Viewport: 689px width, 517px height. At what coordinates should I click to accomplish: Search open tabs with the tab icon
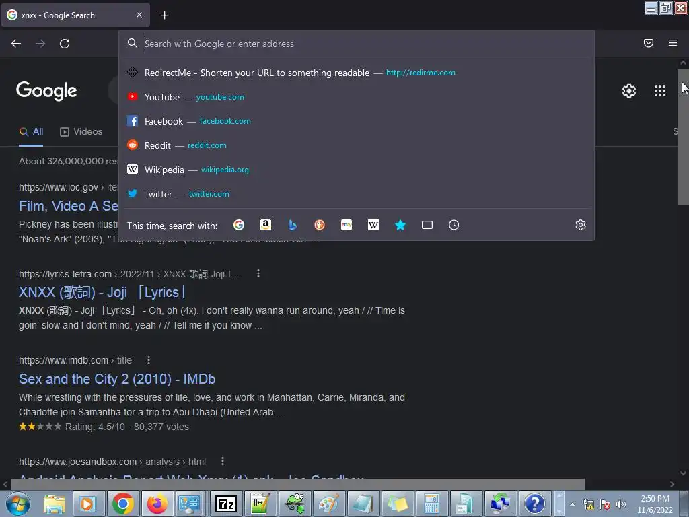427,225
